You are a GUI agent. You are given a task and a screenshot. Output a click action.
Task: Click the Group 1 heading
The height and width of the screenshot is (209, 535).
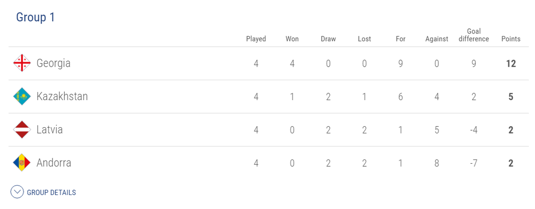pyautogui.click(x=36, y=17)
